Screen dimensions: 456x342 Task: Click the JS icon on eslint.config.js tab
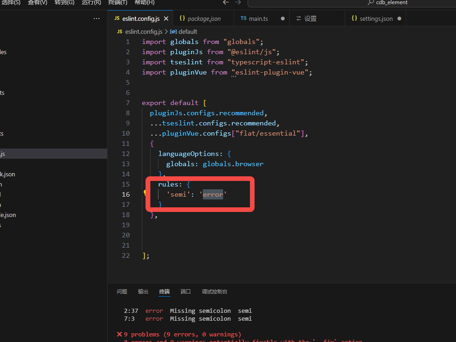click(117, 19)
